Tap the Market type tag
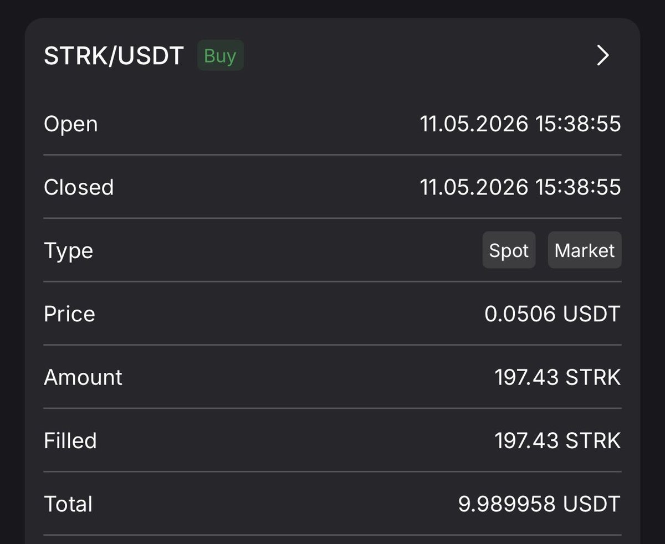This screenshot has width=665, height=544. point(585,250)
